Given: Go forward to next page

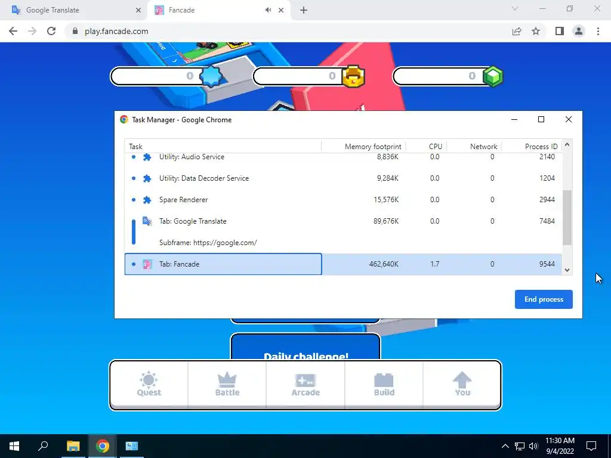Looking at the screenshot, I should click(x=32, y=31).
